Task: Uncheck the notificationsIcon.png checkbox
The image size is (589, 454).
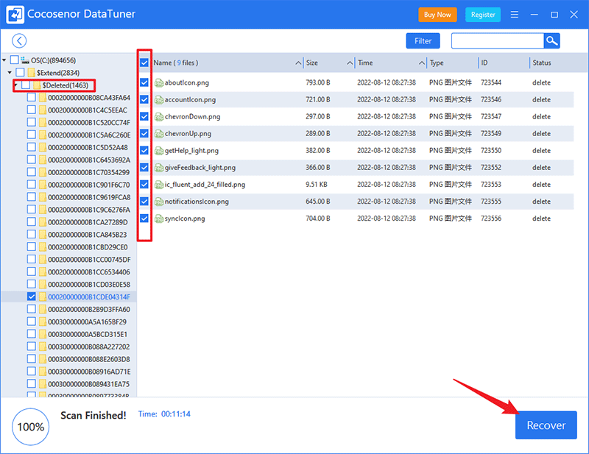Action: pos(144,202)
